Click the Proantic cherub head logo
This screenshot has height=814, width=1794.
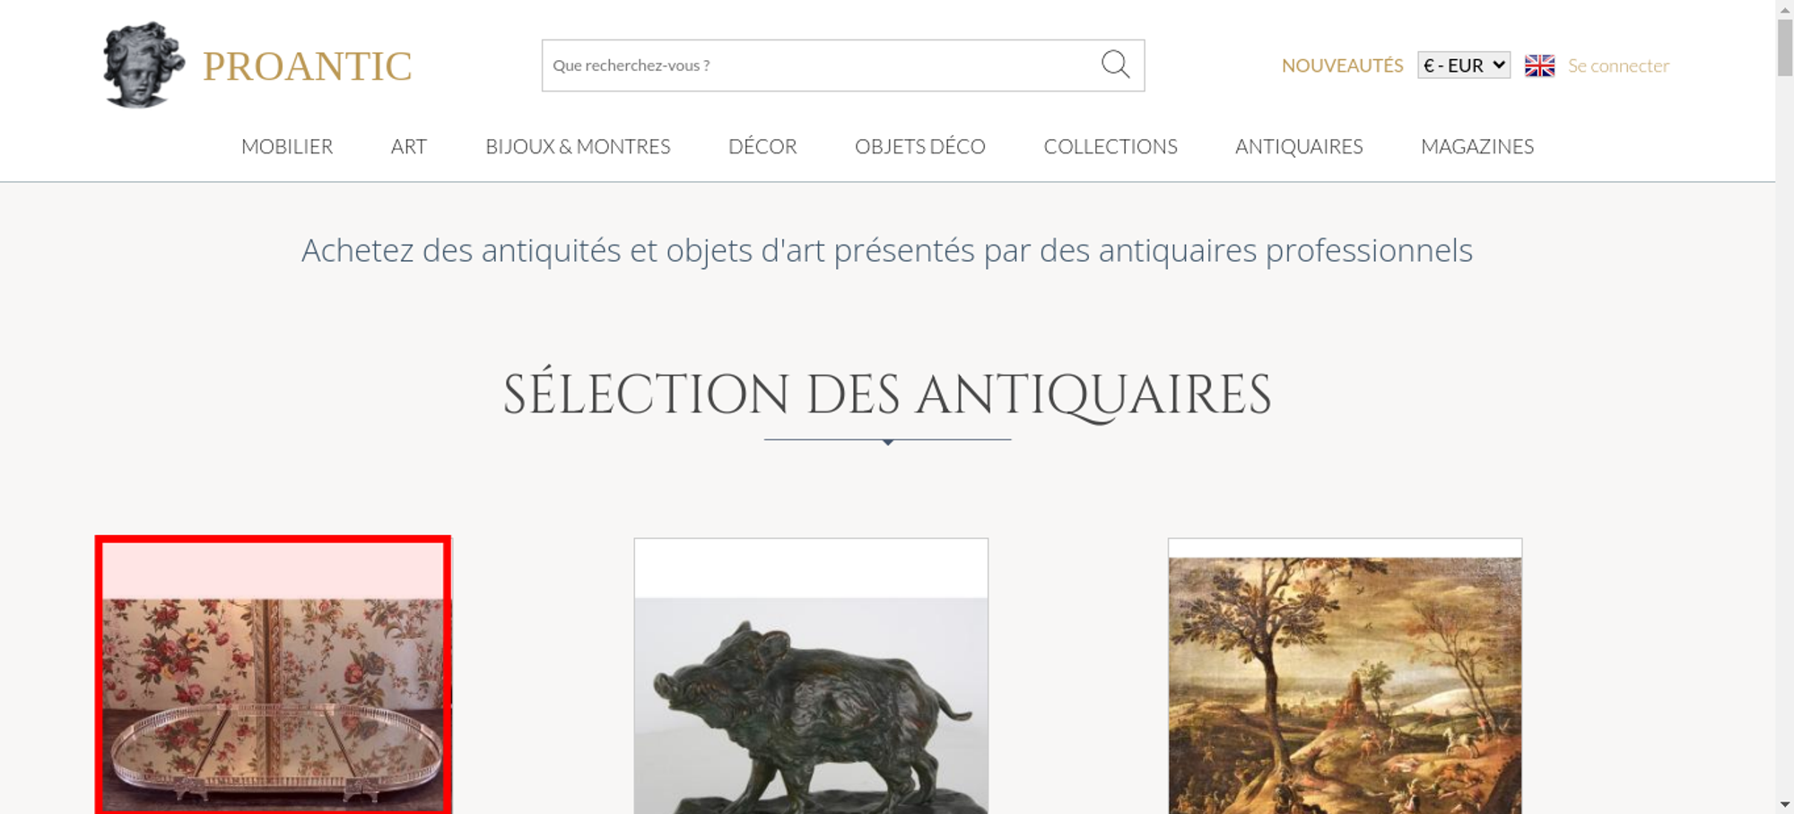coord(144,65)
